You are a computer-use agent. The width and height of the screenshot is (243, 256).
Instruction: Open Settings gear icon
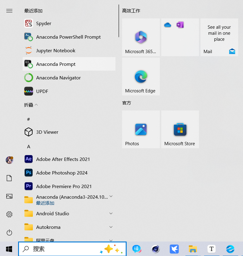pyautogui.click(x=9, y=214)
